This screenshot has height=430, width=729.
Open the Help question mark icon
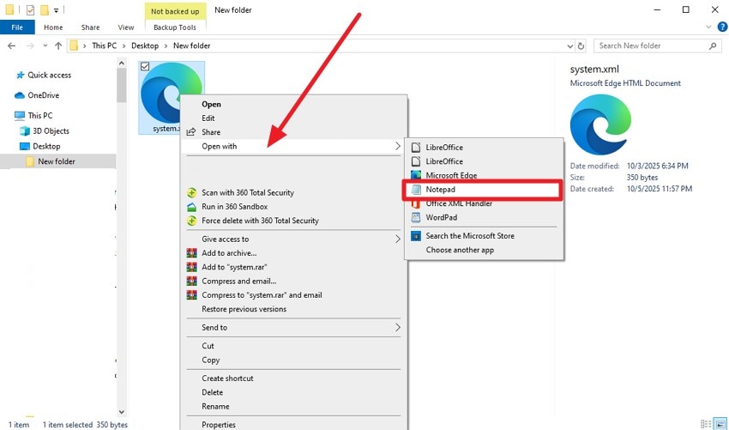click(722, 27)
